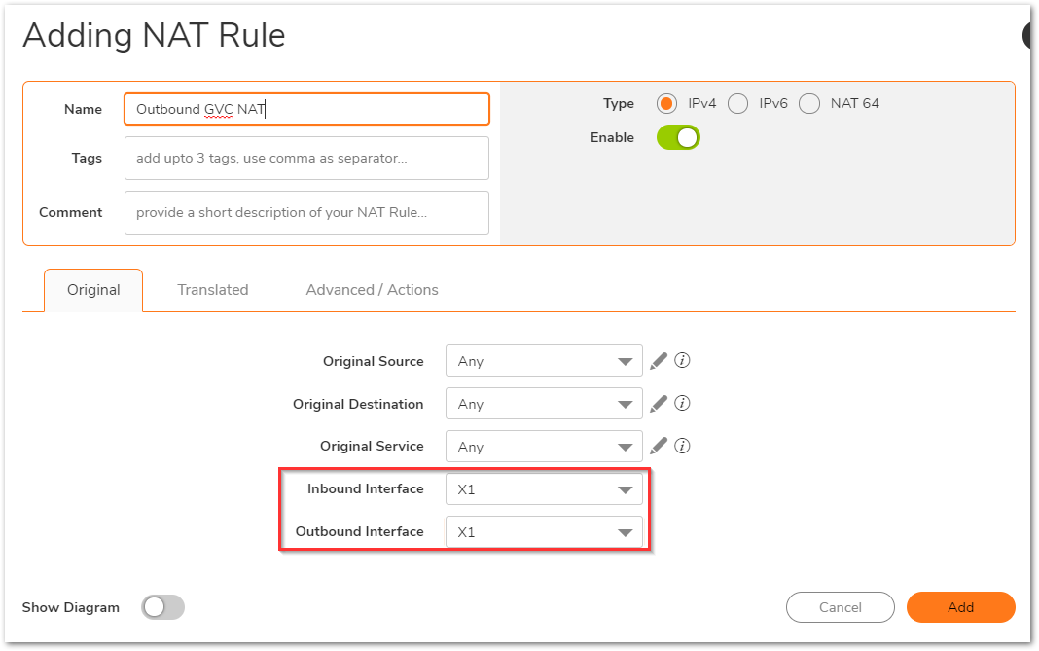Select the NAT 64 type radio button
Viewport: 1039px width, 651px height.
pos(809,103)
